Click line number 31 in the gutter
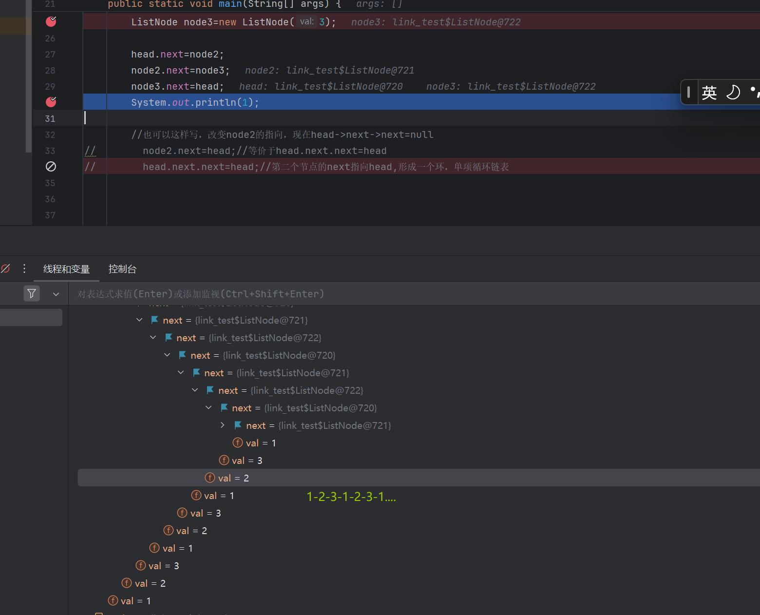 point(50,118)
